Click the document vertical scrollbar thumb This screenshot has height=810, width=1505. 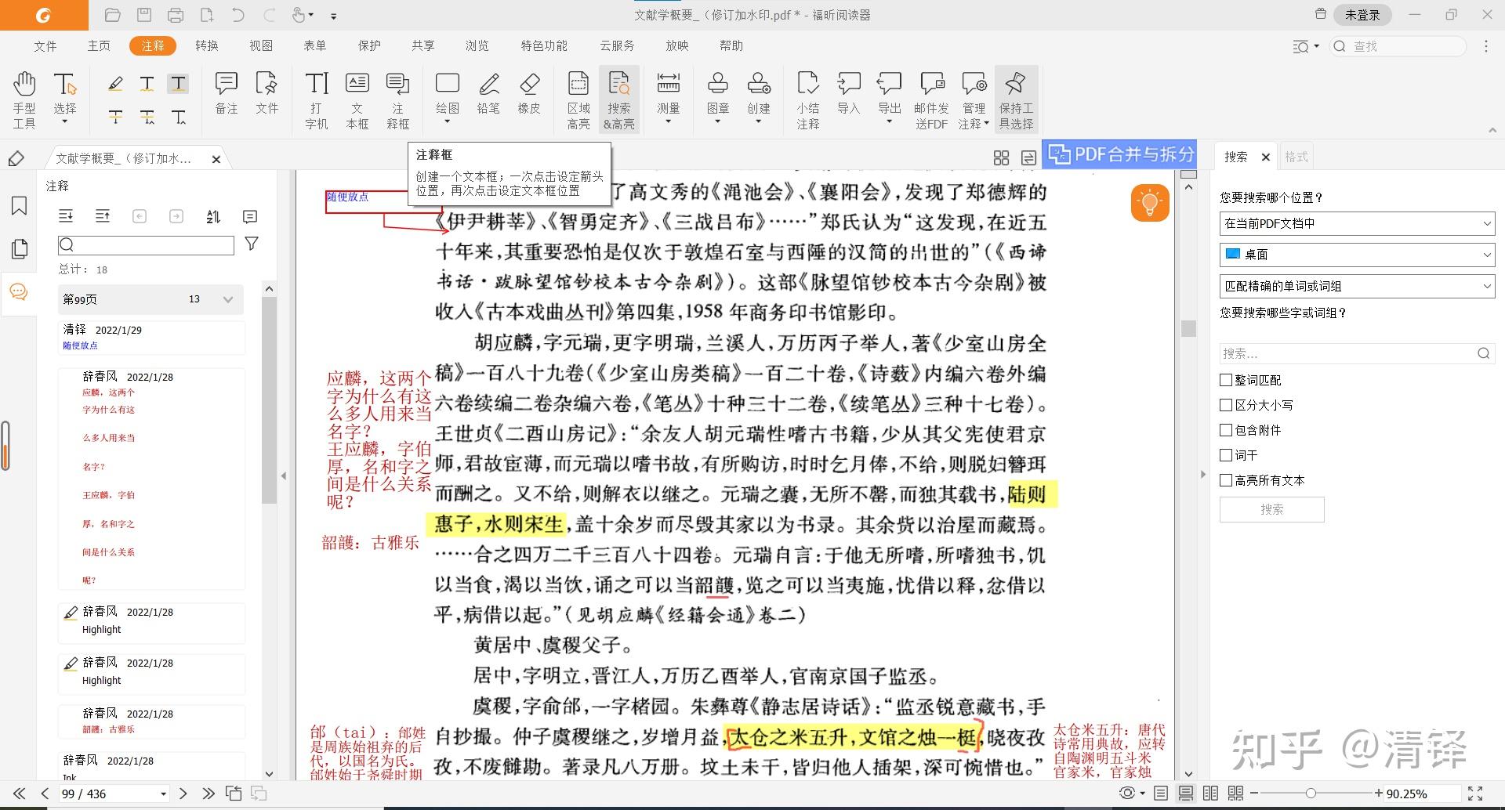point(1188,329)
